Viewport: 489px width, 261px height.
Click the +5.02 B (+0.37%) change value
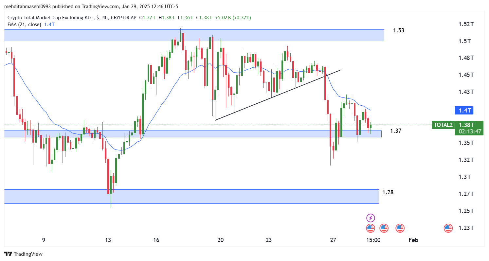pos(233,17)
